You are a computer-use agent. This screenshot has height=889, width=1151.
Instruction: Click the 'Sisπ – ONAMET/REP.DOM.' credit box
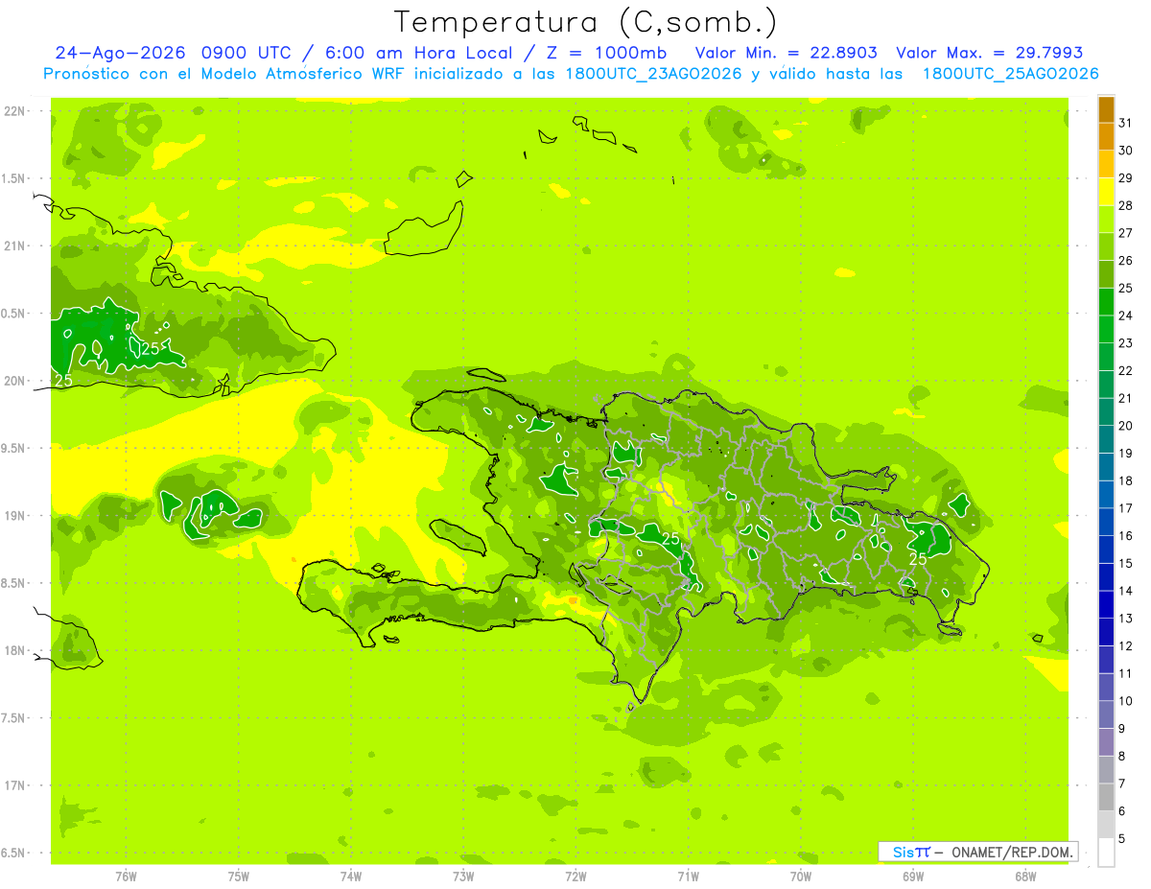click(978, 852)
